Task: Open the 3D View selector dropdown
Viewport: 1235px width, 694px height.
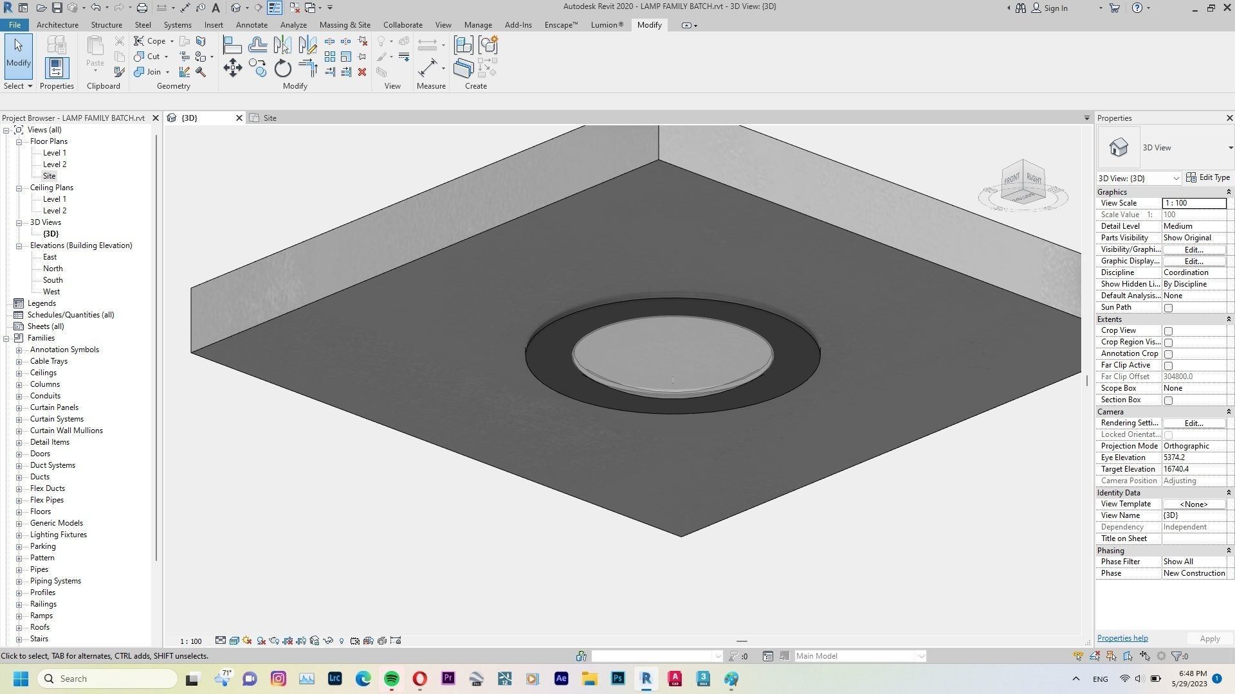Action: click(1175, 178)
